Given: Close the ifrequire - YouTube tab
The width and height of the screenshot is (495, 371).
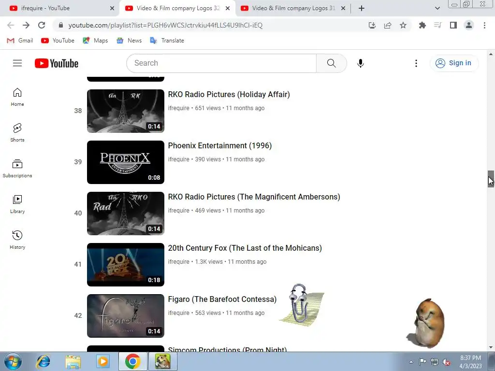Looking at the screenshot, I should (x=112, y=8).
